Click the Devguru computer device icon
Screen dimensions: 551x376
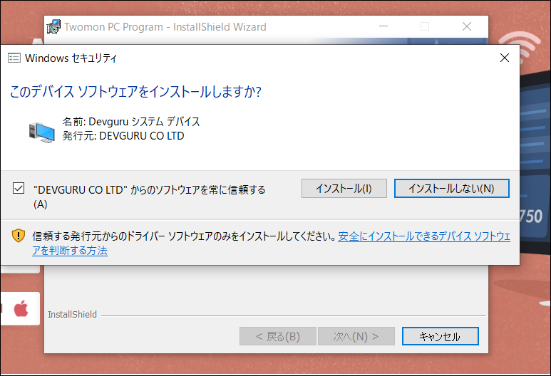coord(42,132)
